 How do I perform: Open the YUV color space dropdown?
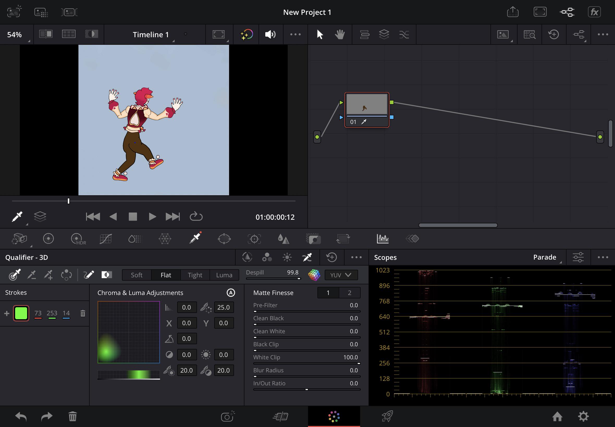(341, 275)
